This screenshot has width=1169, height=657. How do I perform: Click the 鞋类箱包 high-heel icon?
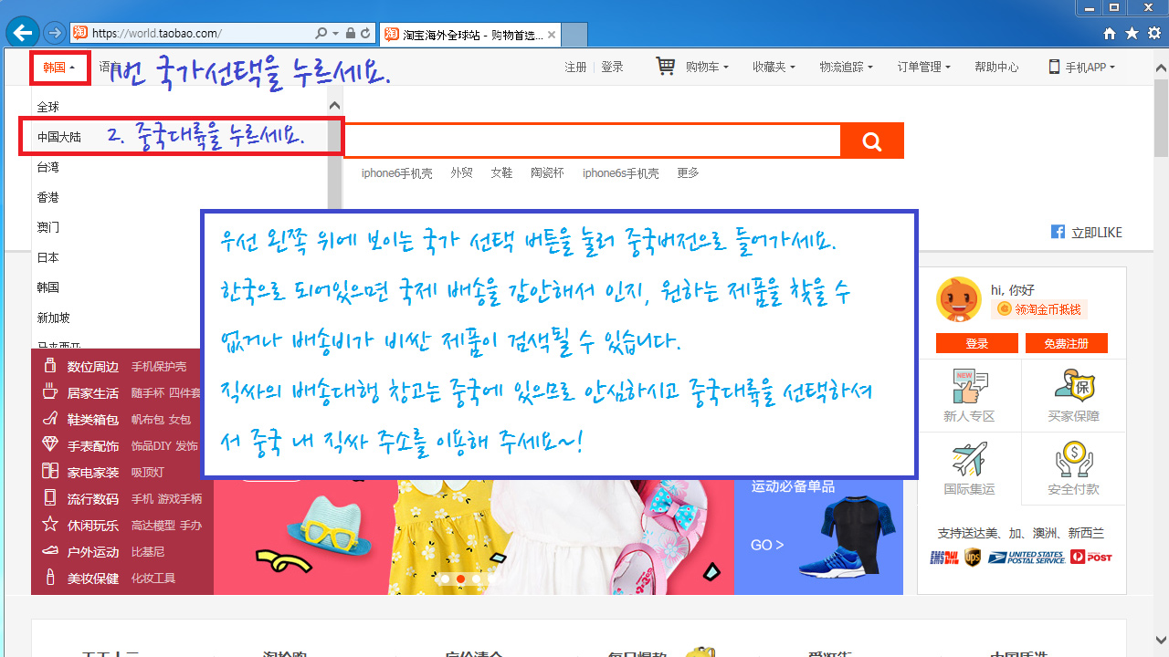click(50, 419)
